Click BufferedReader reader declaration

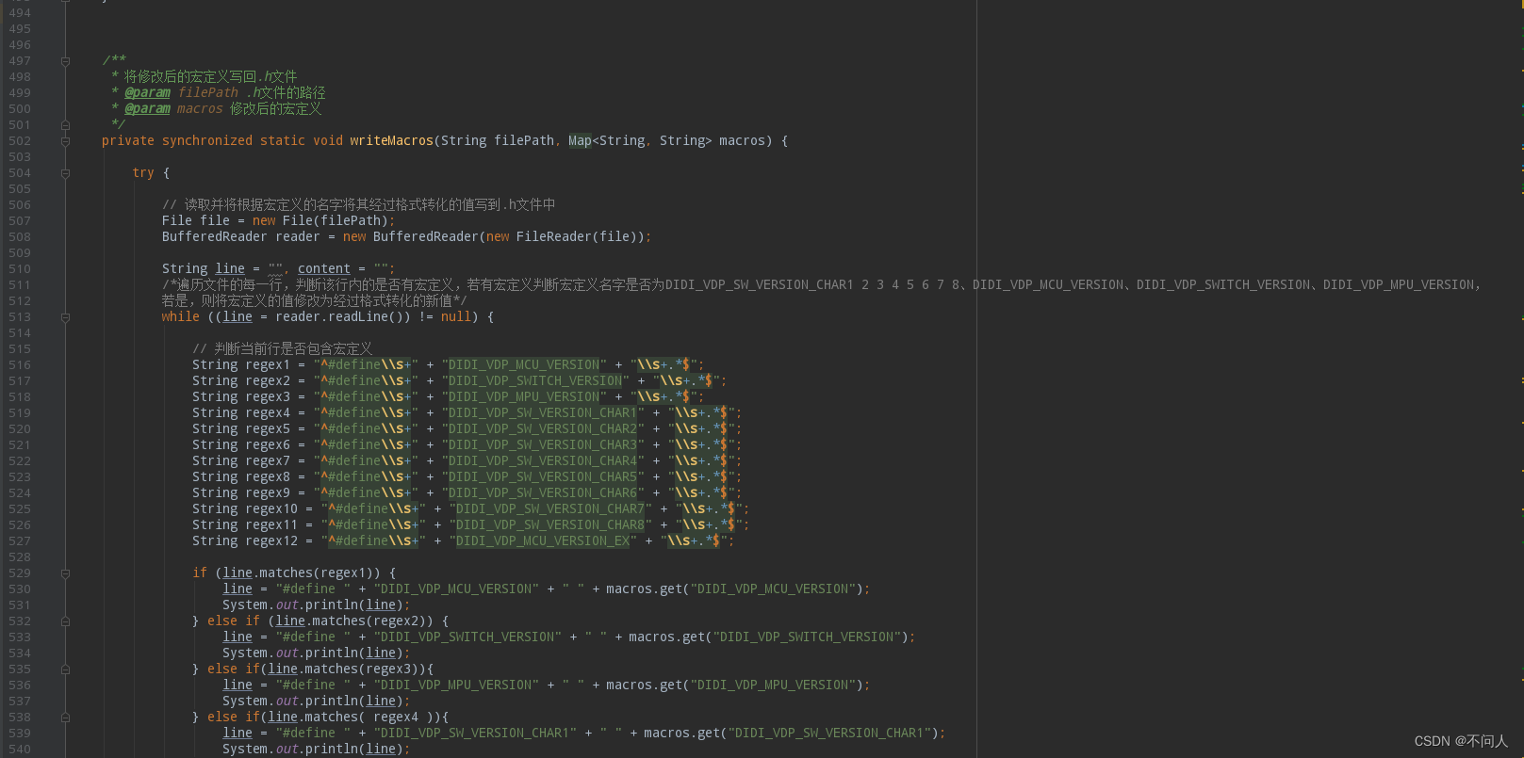406,236
